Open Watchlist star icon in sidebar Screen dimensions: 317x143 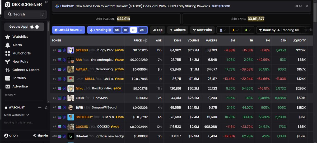[x=7, y=37]
